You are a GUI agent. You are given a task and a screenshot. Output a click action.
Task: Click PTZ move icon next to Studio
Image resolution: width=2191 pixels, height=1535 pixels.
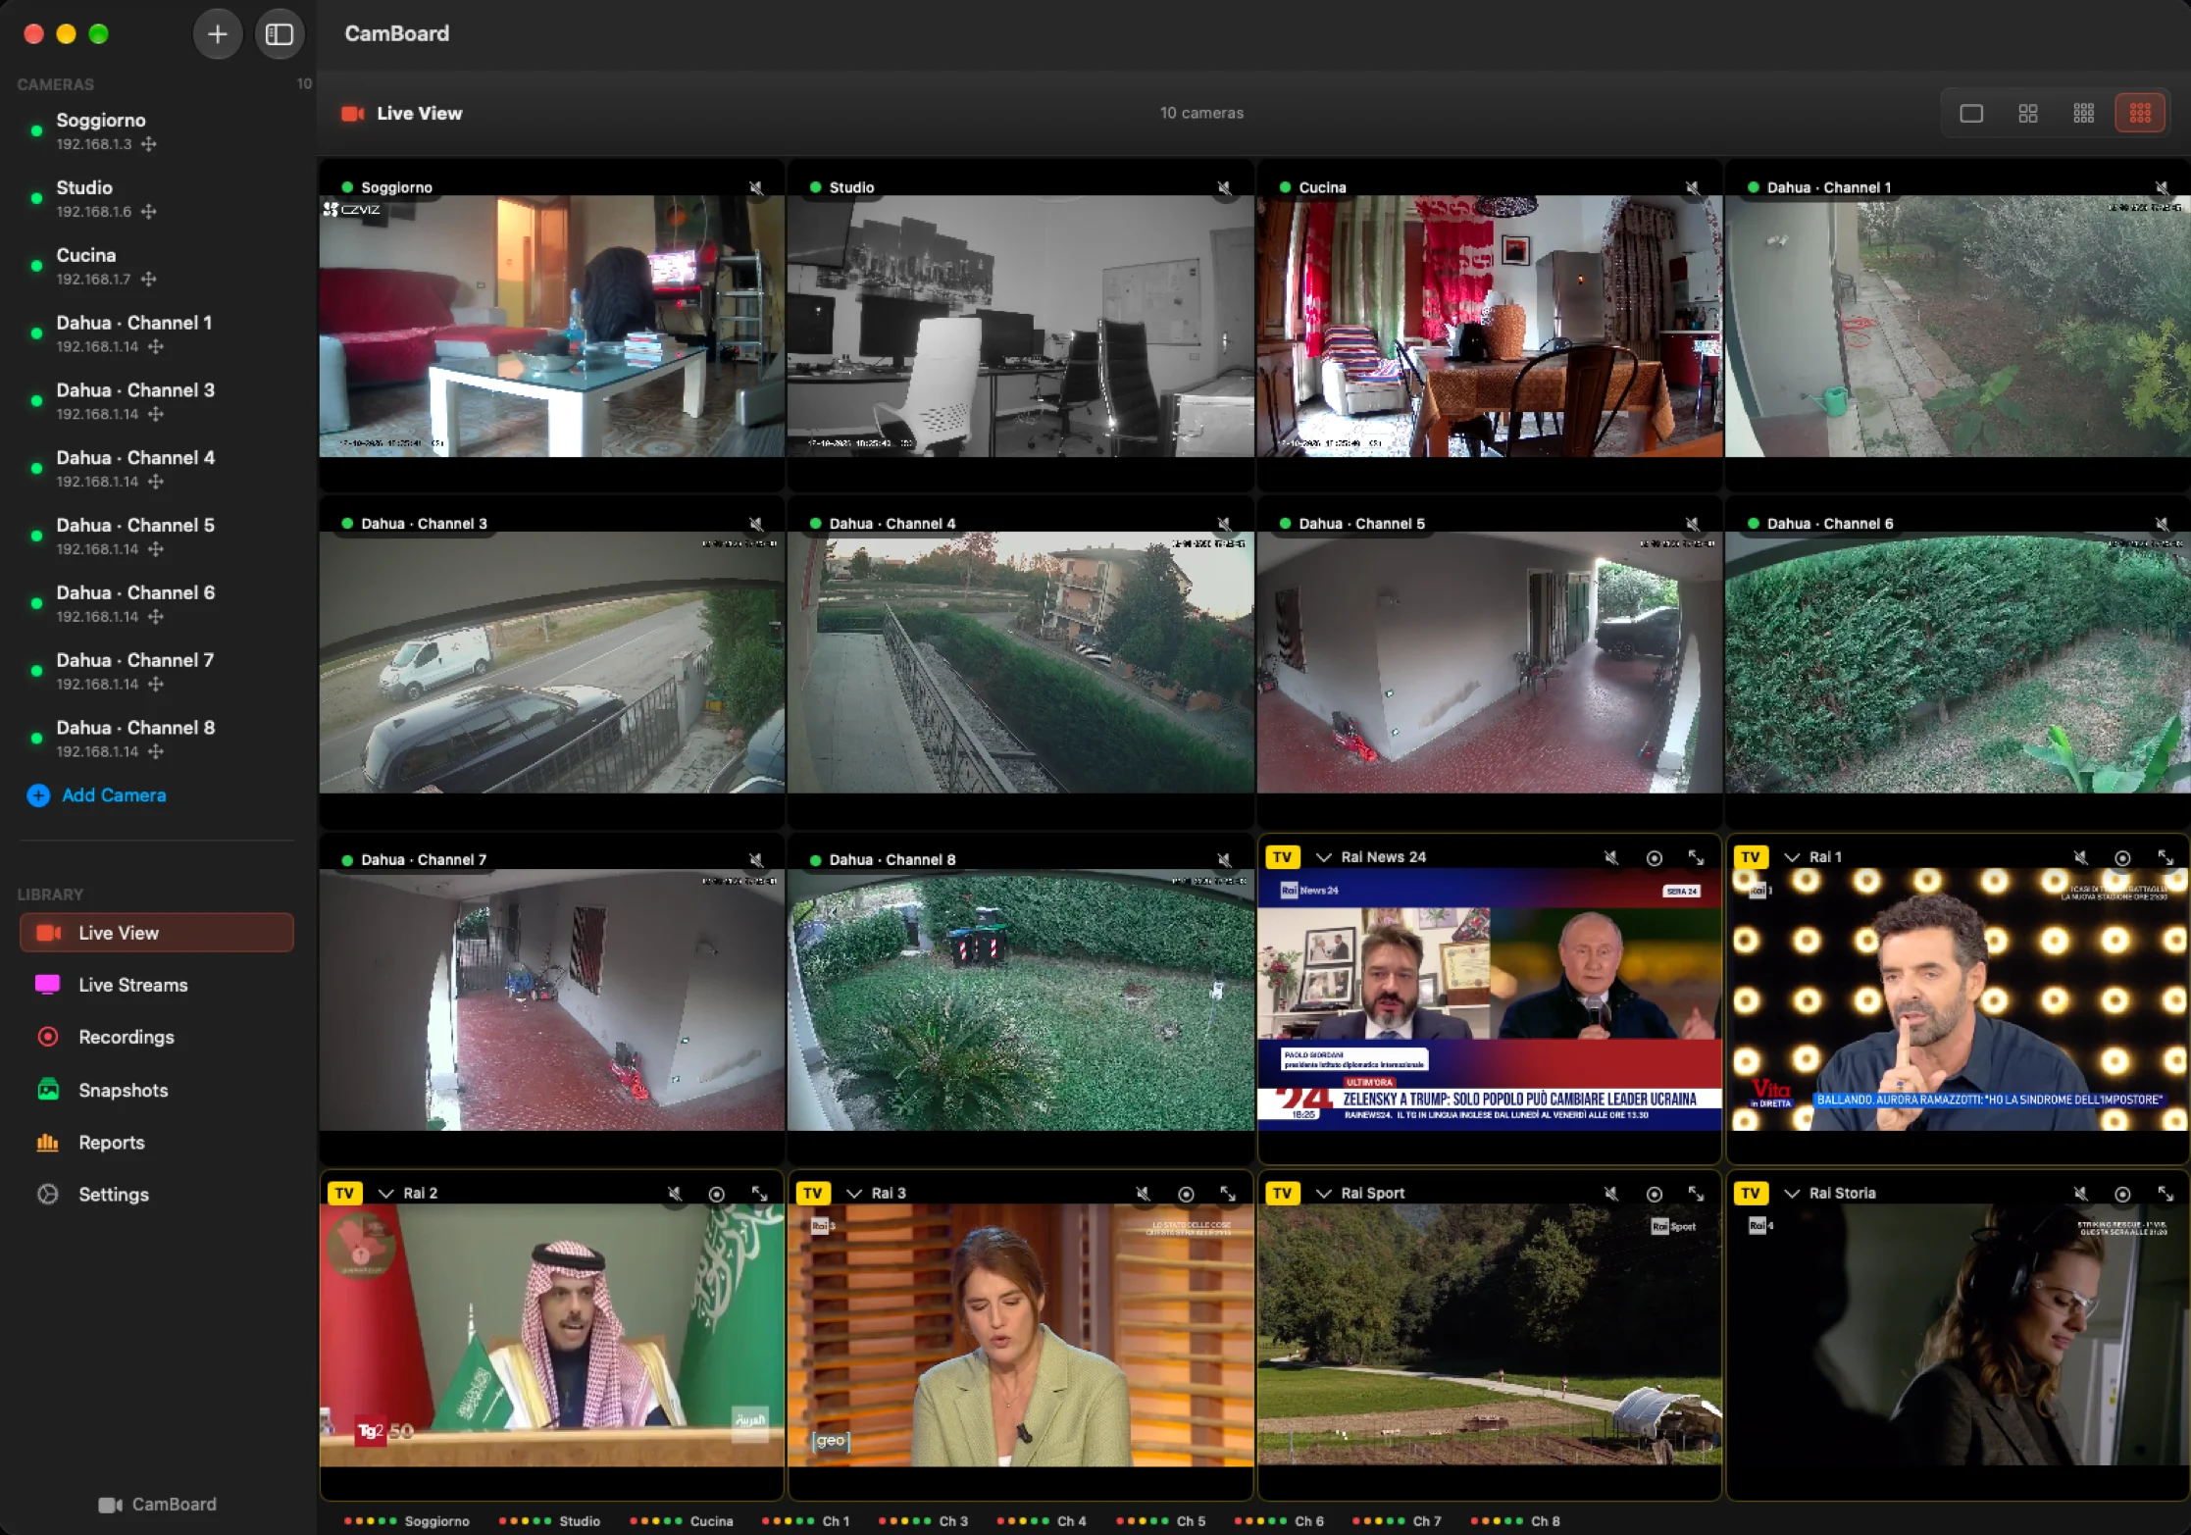(x=148, y=212)
